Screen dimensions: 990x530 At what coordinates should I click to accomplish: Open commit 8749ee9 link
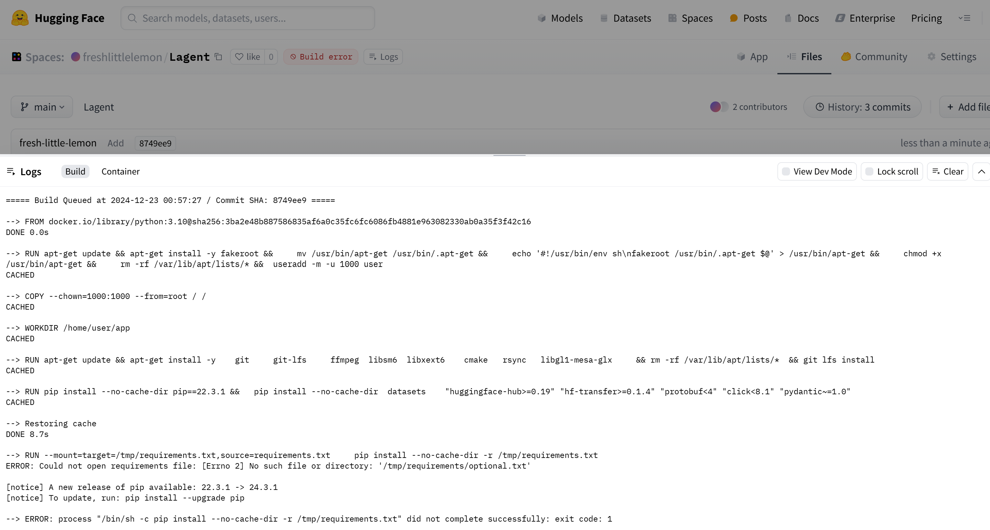155,143
